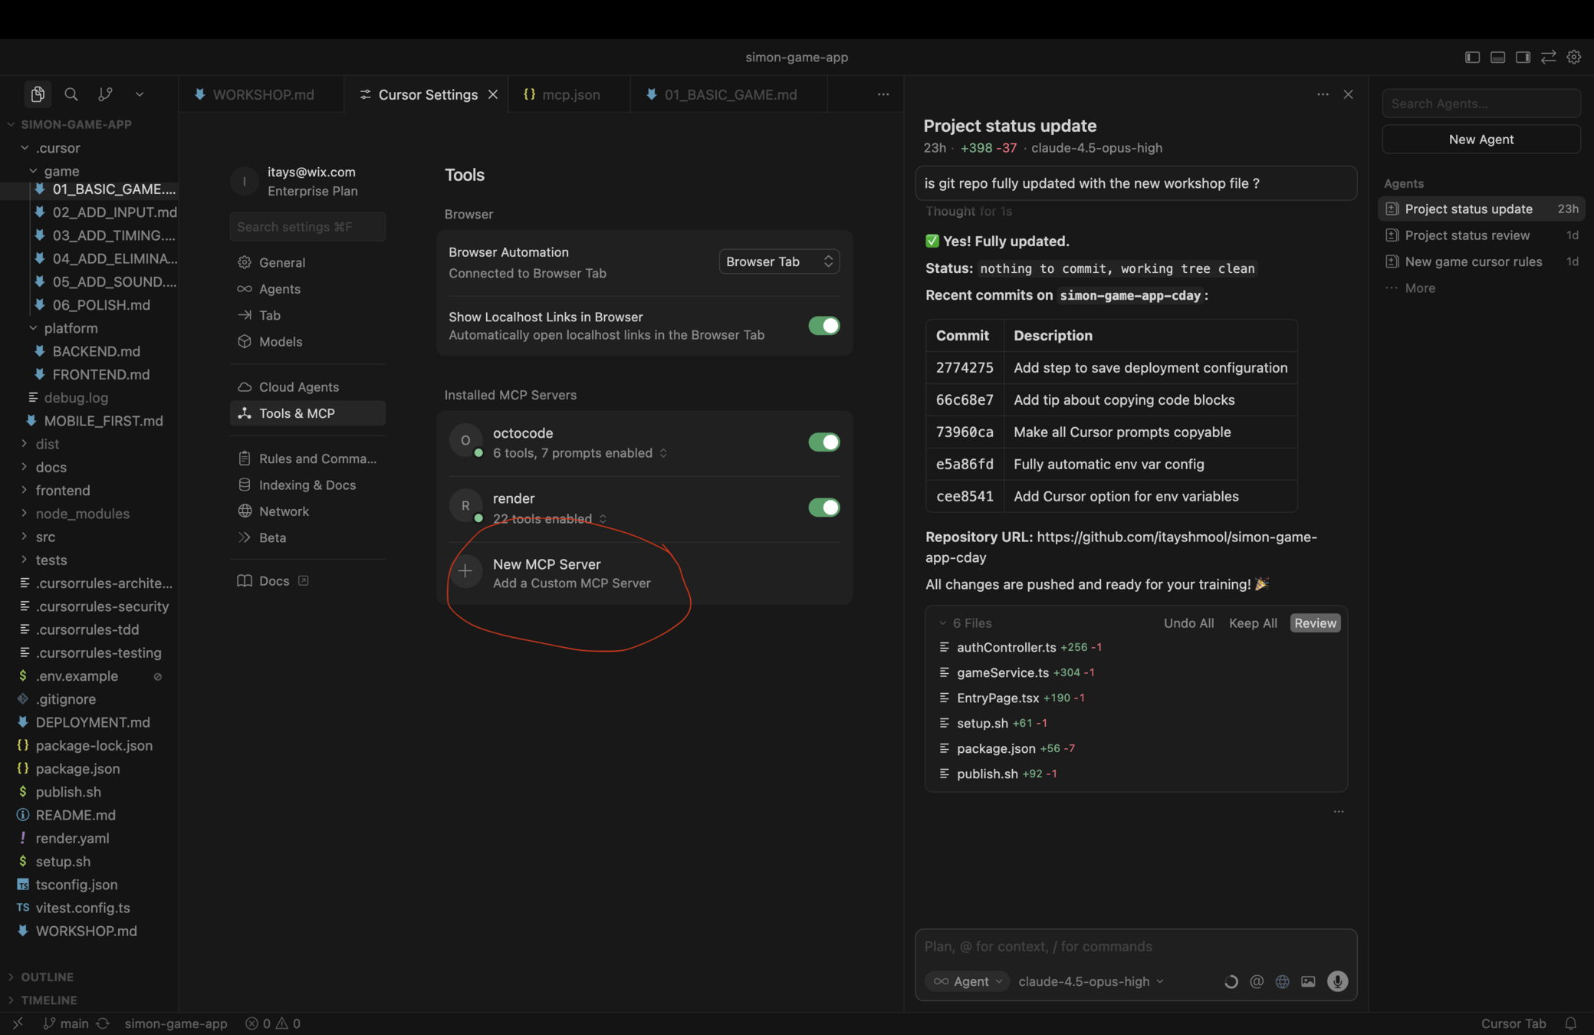
Task: Click the globe icon in the agent input bar
Action: 1282,981
